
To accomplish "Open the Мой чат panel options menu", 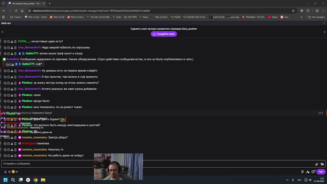I will [324, 23].
